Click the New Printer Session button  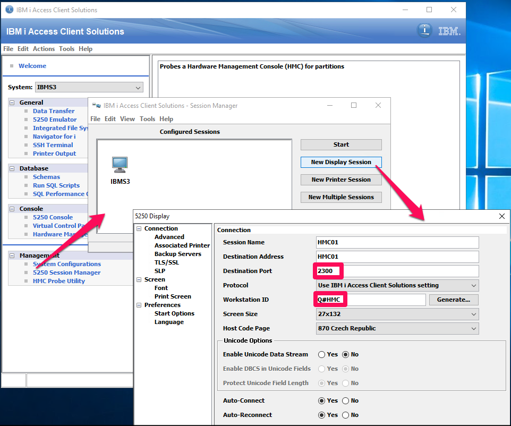340,180
